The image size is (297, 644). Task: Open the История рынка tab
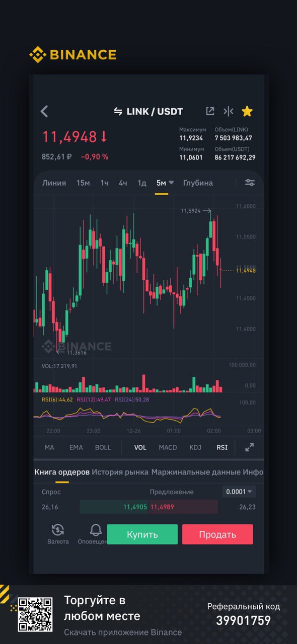[x=120, y=472]
